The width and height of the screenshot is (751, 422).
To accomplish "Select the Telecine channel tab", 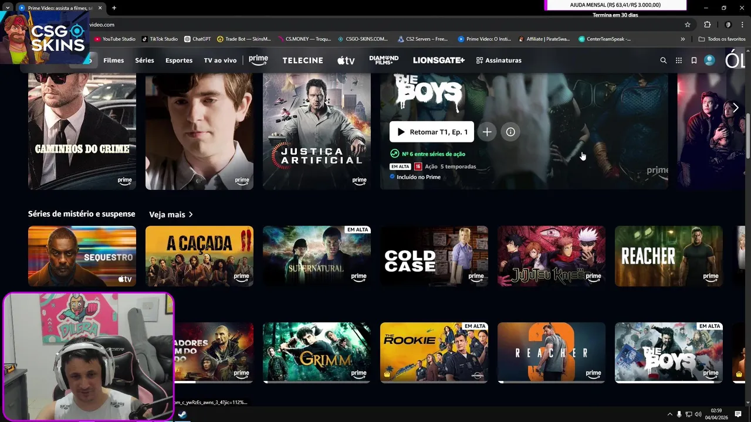I will tap(303, 60).
